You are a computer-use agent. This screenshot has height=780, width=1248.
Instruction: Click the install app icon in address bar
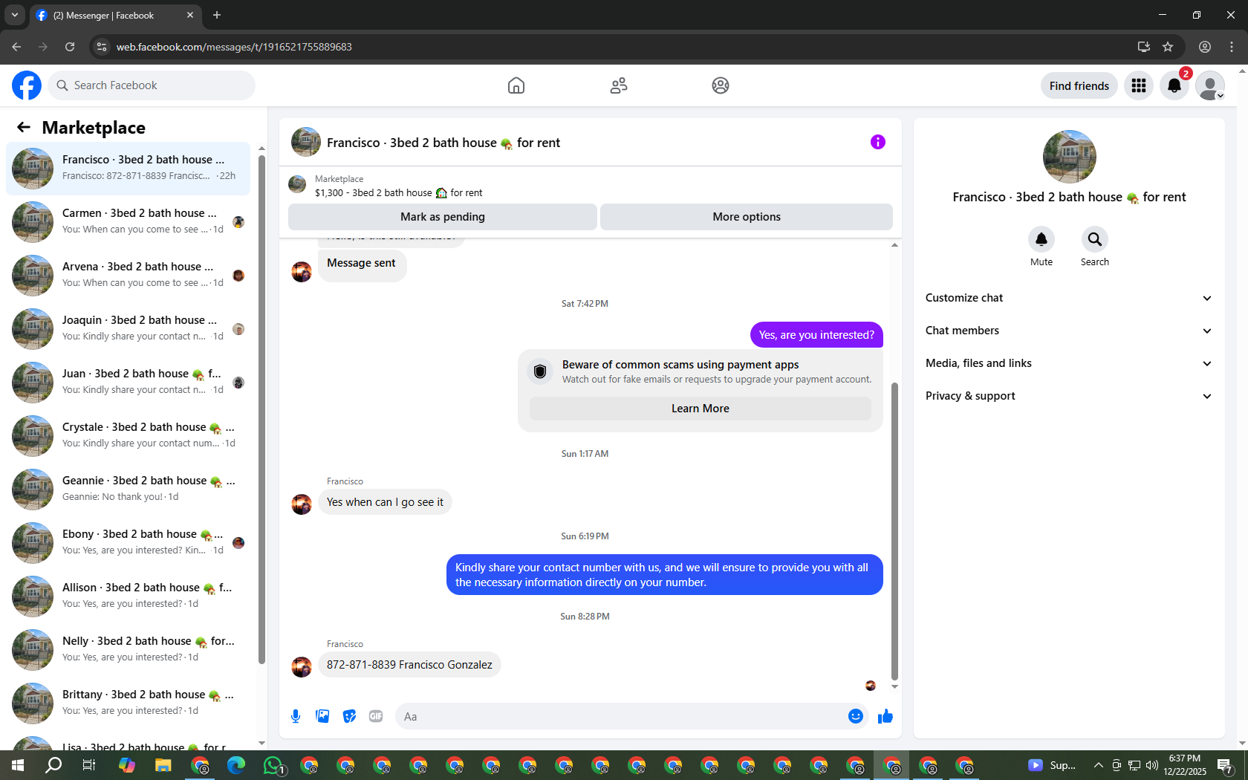coord(1144,47)
